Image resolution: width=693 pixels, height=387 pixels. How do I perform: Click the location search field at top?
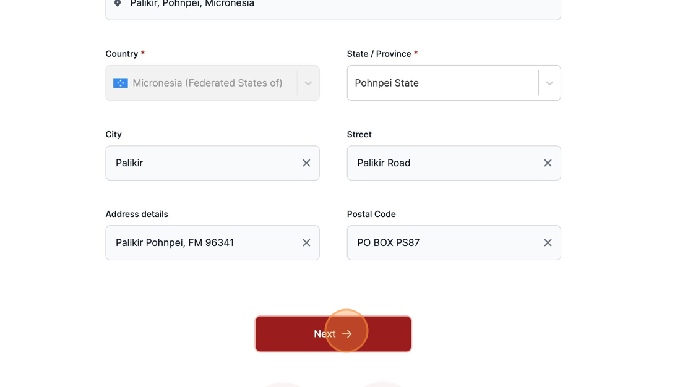tap(334, 7)
